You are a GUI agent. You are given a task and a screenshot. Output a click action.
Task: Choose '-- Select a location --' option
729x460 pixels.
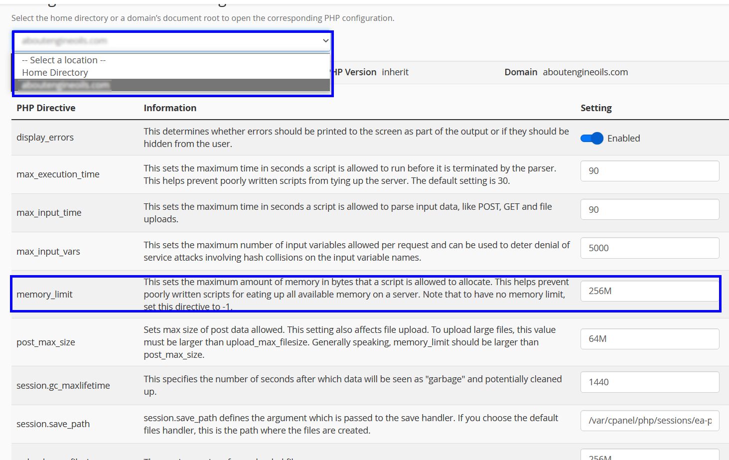coord(64,60)
